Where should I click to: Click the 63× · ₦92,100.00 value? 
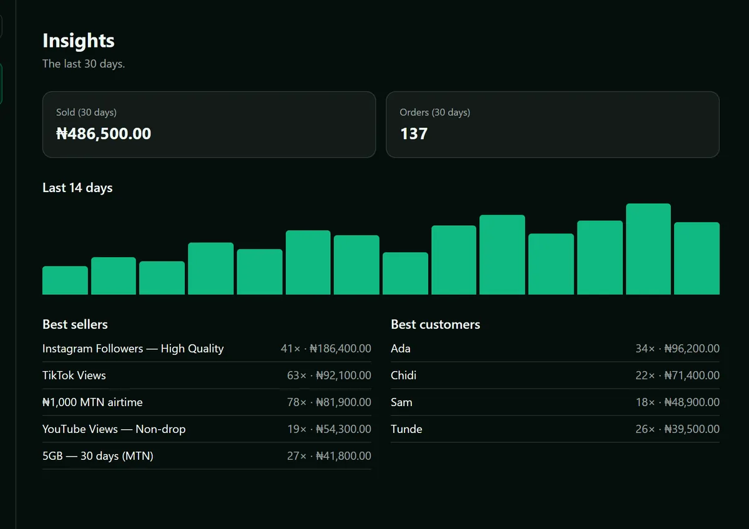coord(329,376)
